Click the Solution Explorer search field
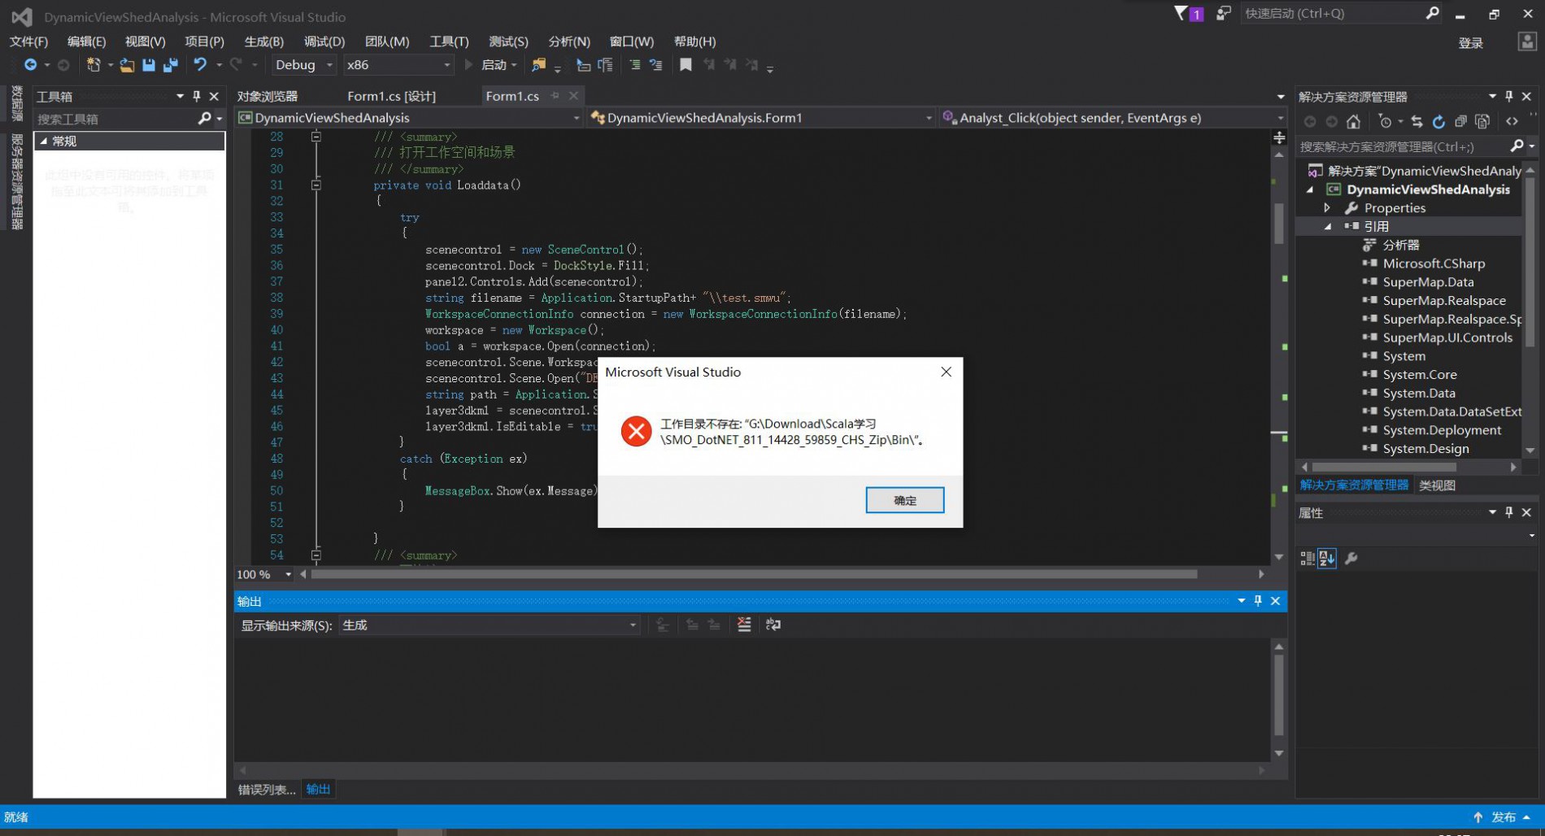 1403,146
